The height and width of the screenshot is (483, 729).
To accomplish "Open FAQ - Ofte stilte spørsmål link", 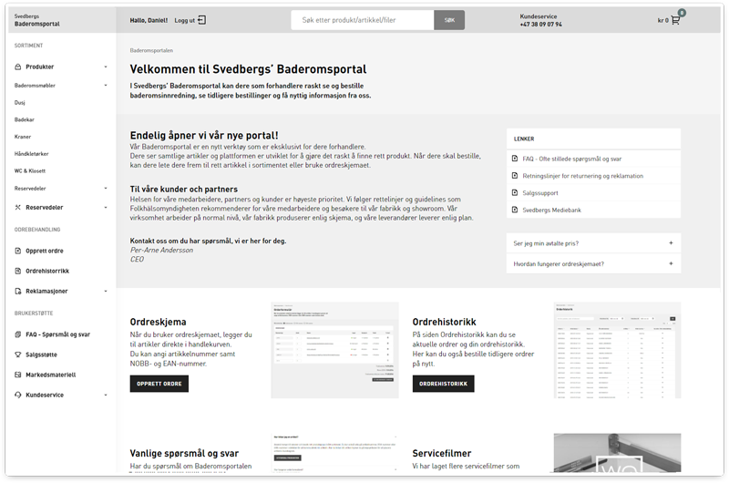I will pos(572,159).
